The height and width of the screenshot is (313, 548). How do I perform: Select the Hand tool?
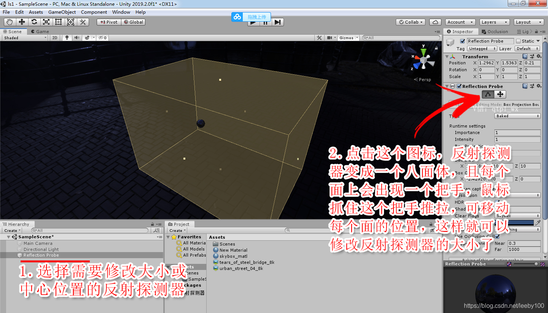10,22
